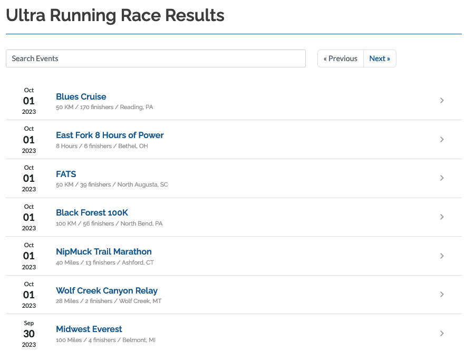Image resolution: width=465 pixels, height=351 pixels.
Task: Select the '8 Hours / 6 finishers / Bethel, OH' text
Action: [102, 146]
